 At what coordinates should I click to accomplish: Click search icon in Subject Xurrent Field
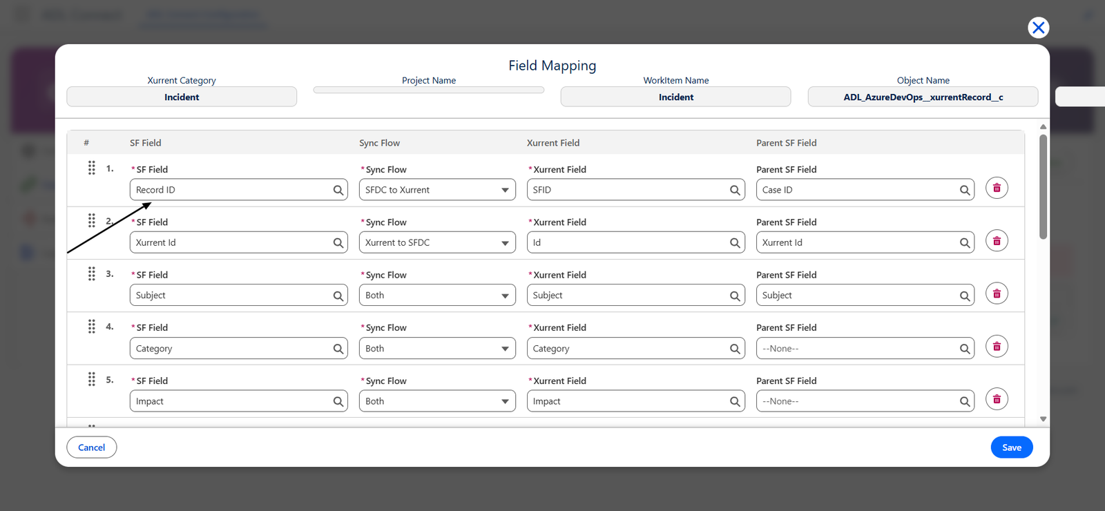[x=735, y=296]
